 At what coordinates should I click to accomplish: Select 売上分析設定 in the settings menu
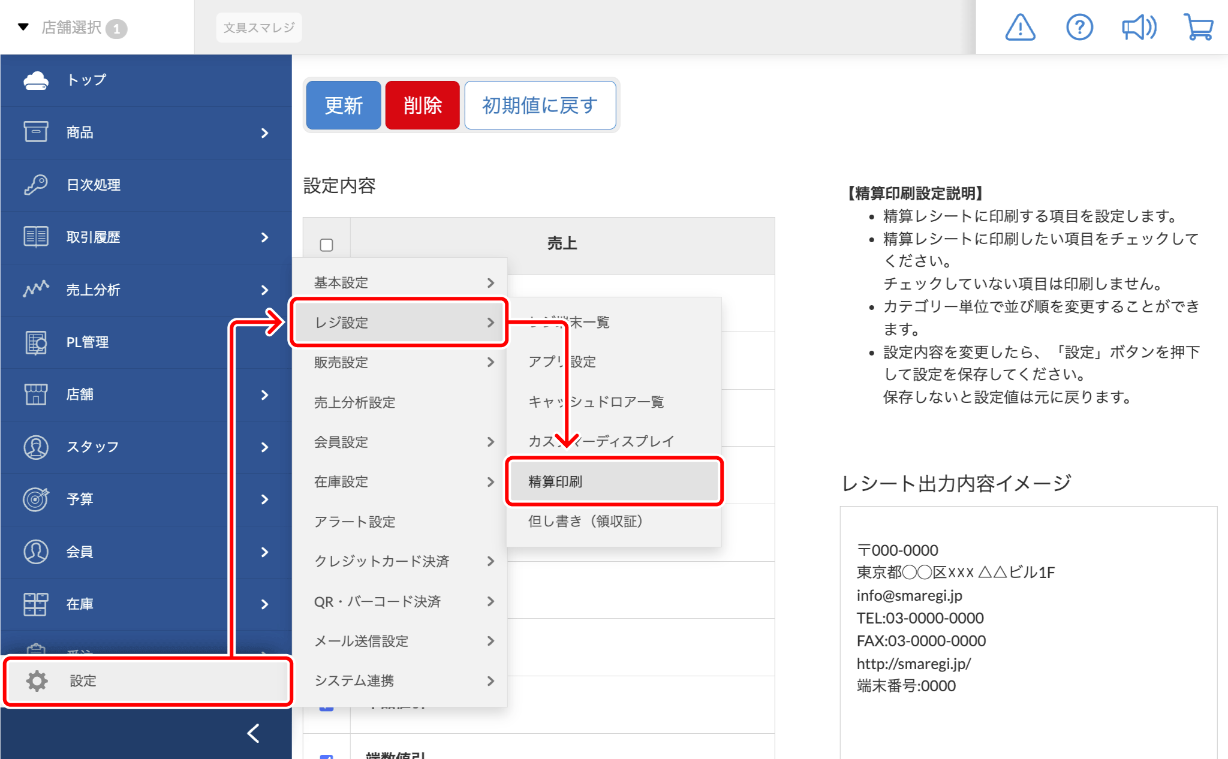point(400,402)
